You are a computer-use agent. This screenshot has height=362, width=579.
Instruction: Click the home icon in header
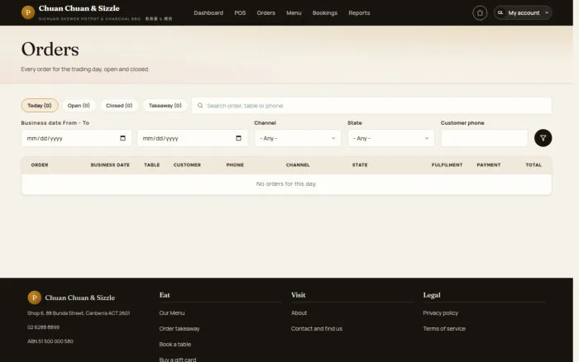click(x=480, y=13)
